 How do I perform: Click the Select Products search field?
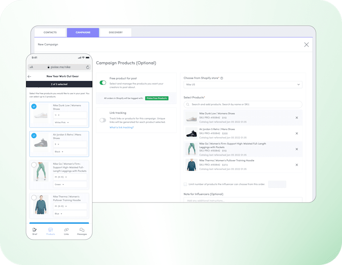pyautogui.click(x=243, y=104)
